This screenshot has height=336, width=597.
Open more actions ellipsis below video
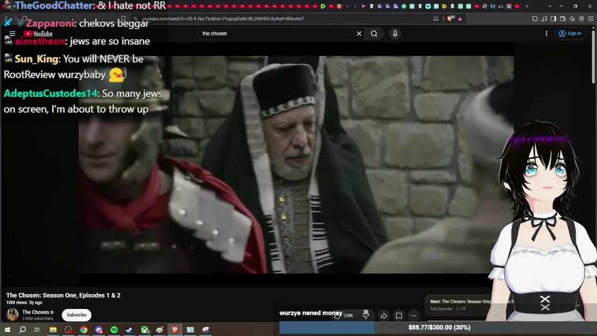(x=414, y=316)
